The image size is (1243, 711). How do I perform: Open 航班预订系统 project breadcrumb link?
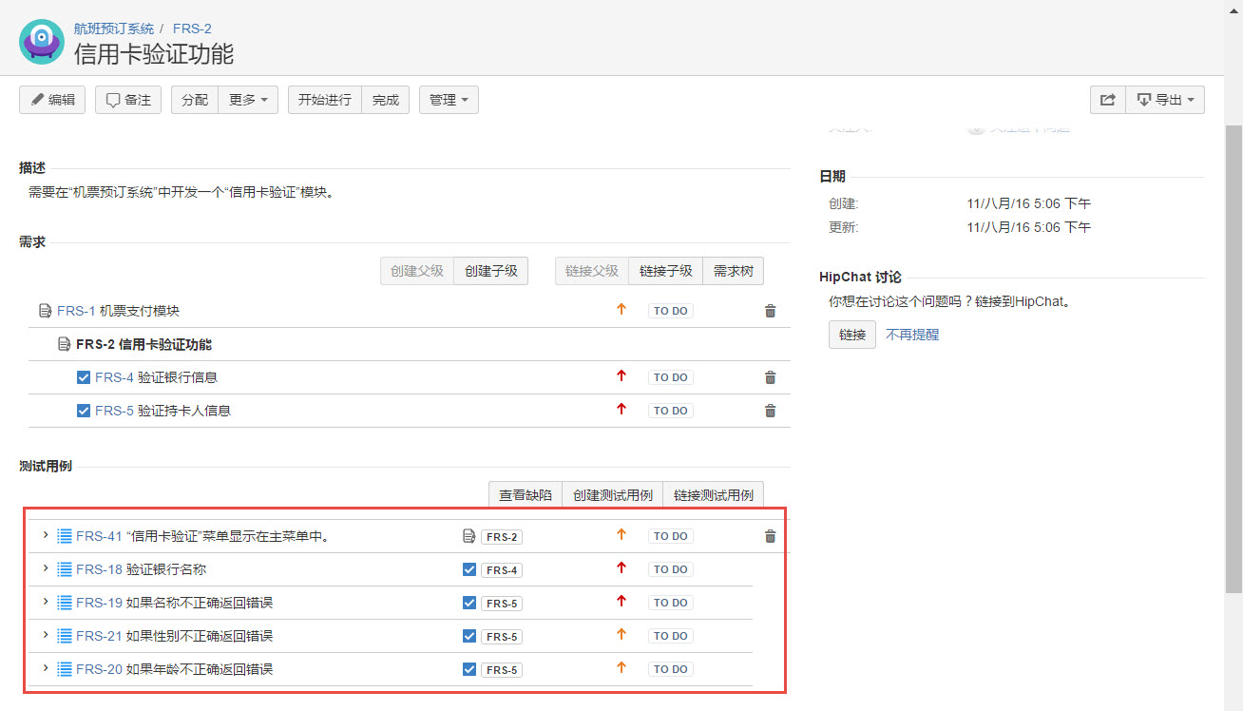[114, 29]
